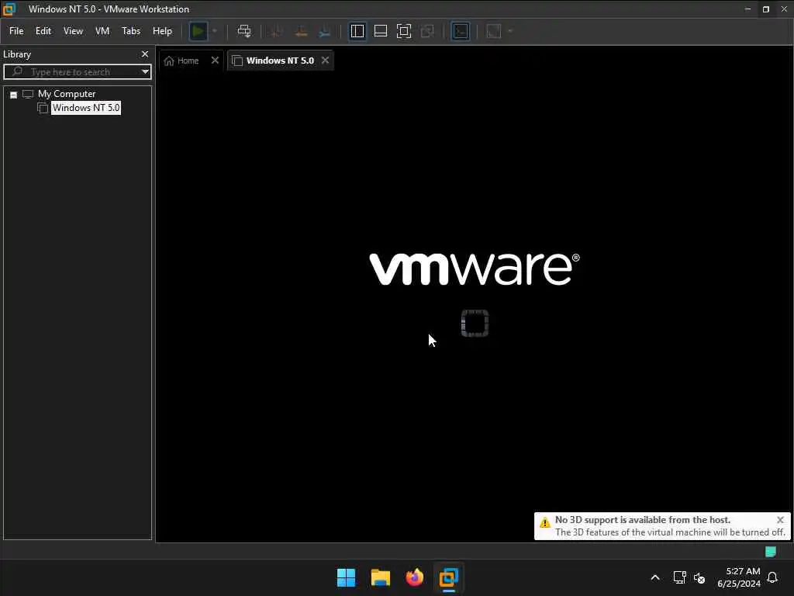
Task: Toggle console view toolbar icon
Action: 461,31
